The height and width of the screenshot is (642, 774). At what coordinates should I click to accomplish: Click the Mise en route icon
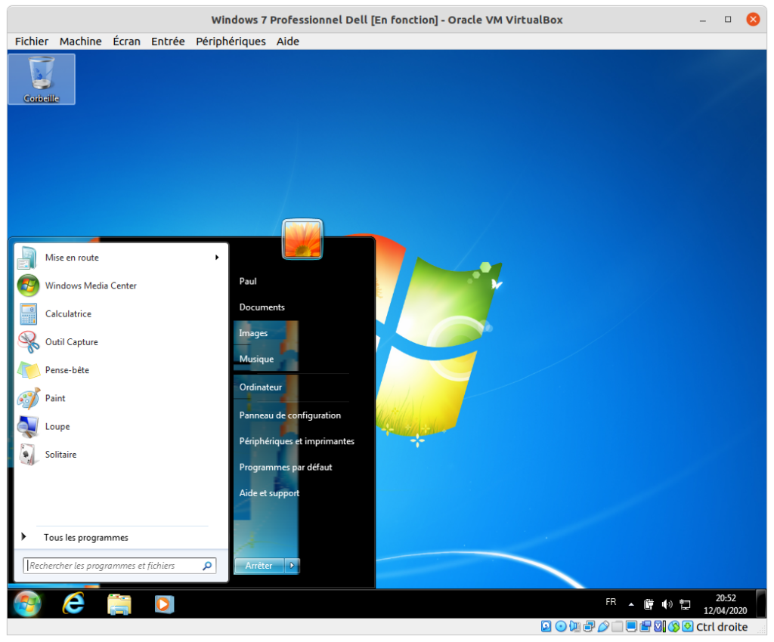click(28, 258)
